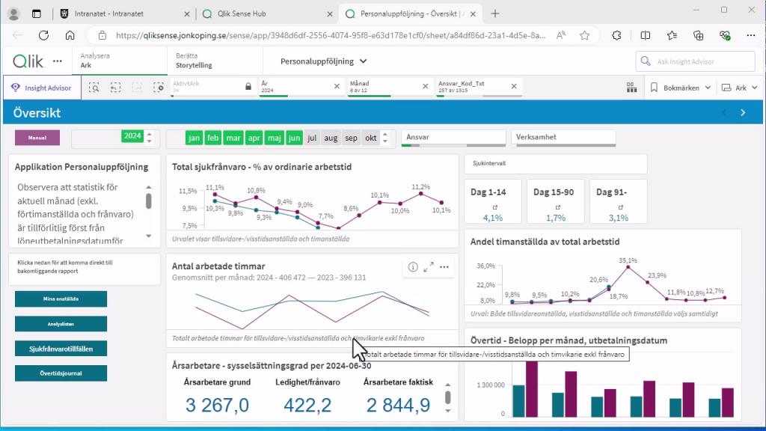
Task: Open the Qlik navigation ellipsis menu
Action: pos(58,61)
